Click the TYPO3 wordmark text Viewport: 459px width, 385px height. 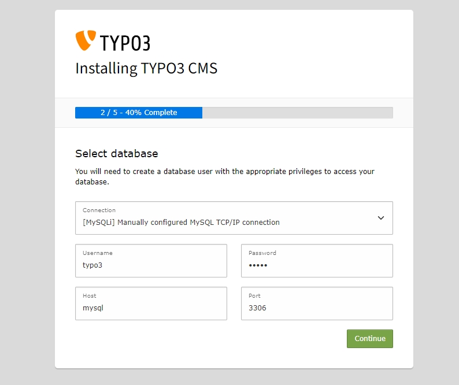pyautogui.click(x=125, y=43)
